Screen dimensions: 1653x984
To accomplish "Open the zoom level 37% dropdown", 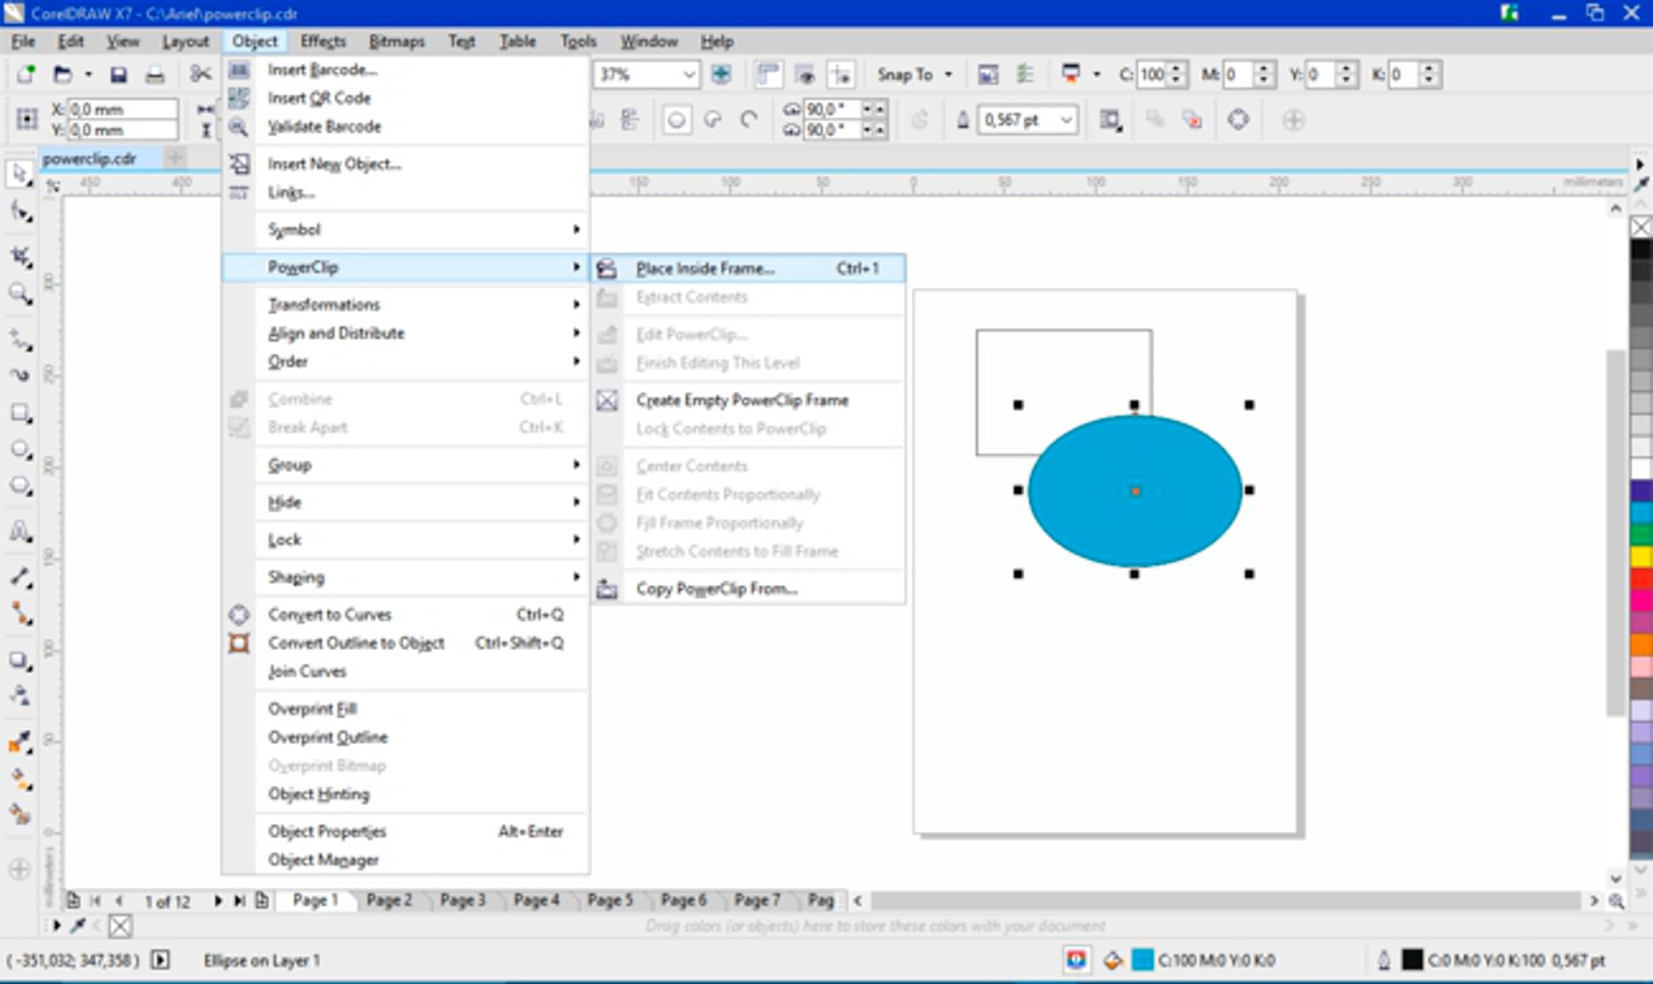I will [689, 74].
